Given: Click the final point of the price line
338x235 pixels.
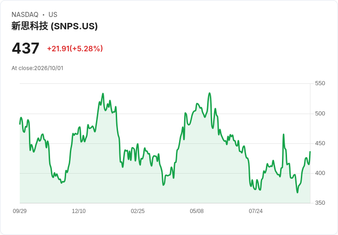Looking at the screenshot, I should pos(310,152).
